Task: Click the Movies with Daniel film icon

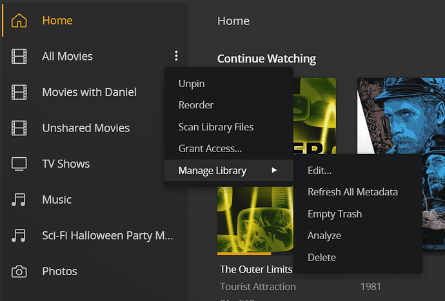Action: pos(19,92)
